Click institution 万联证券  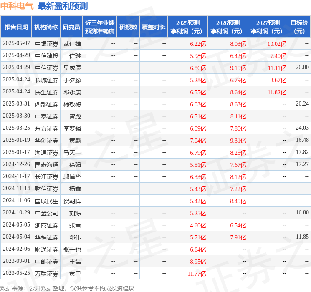47,274
